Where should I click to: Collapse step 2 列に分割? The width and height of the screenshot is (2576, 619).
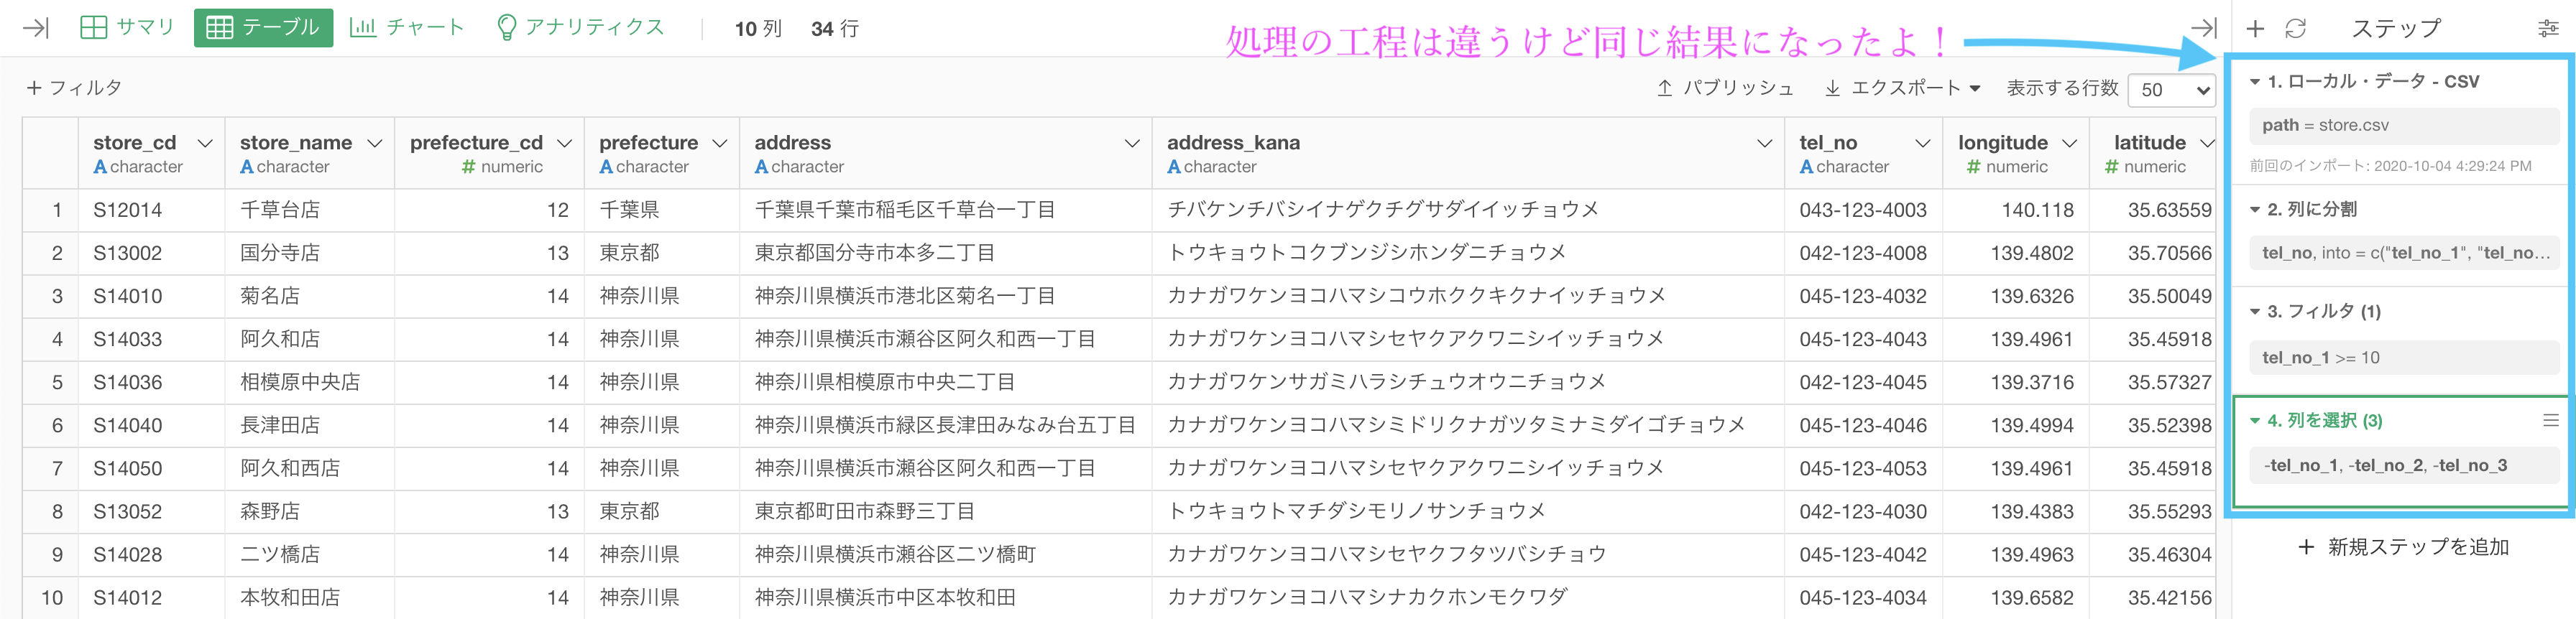pos(2255,210)
